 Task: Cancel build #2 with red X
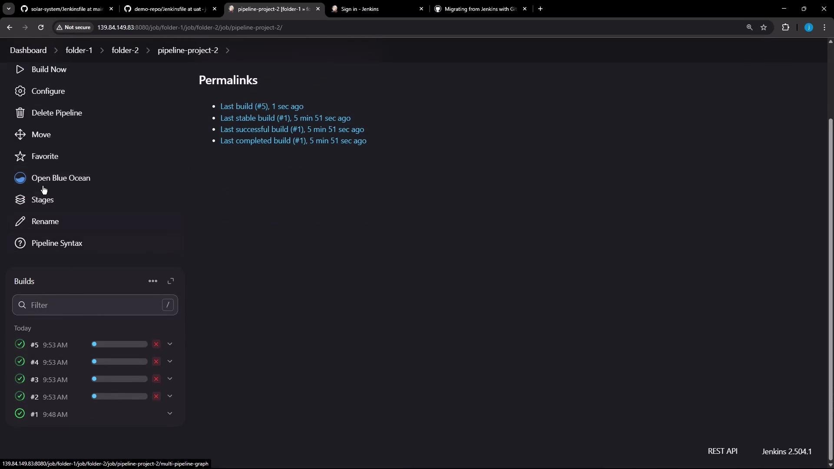click(x=156, y=396)
